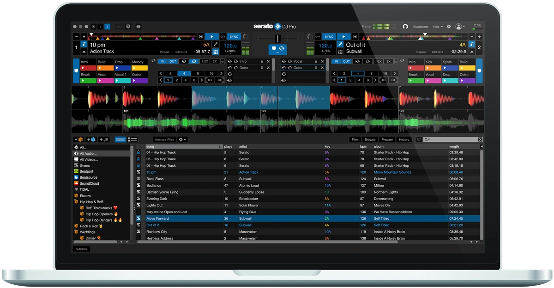This screenshot has height=288, width=554.
Task: Jump to track start on deck 2
Action: [355, 36]
